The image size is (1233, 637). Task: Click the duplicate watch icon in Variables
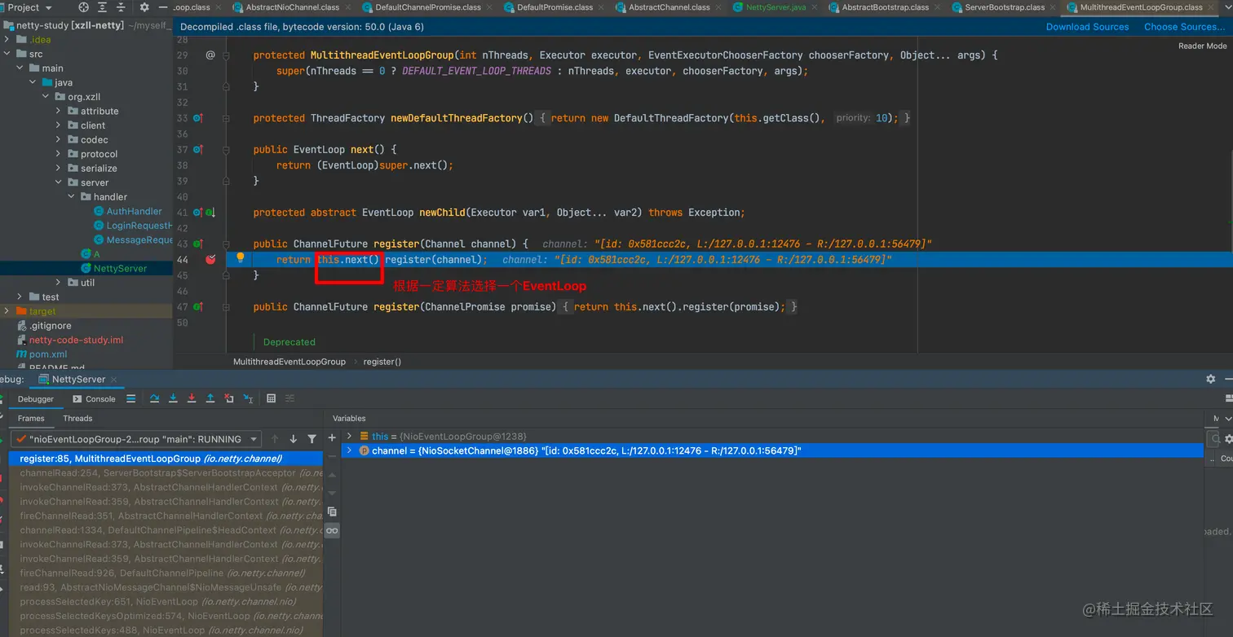pyautogui.click(x=332, y=512)
